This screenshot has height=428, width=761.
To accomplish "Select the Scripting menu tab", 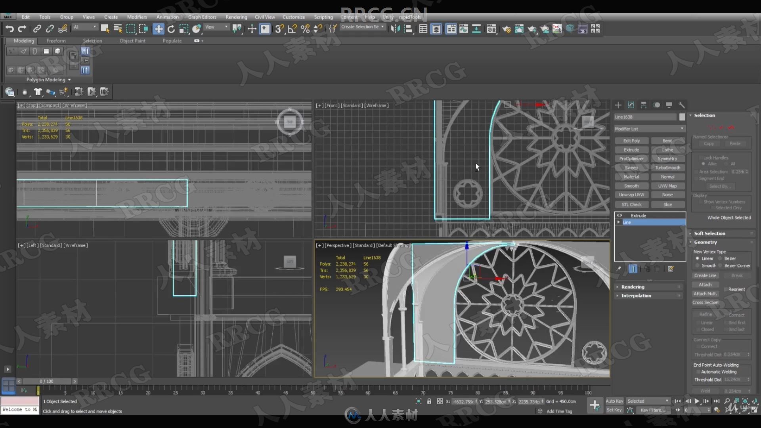I will [x=323, y=17].
